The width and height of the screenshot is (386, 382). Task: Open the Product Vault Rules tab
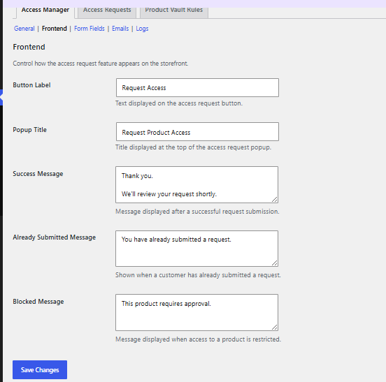[174, 11]
